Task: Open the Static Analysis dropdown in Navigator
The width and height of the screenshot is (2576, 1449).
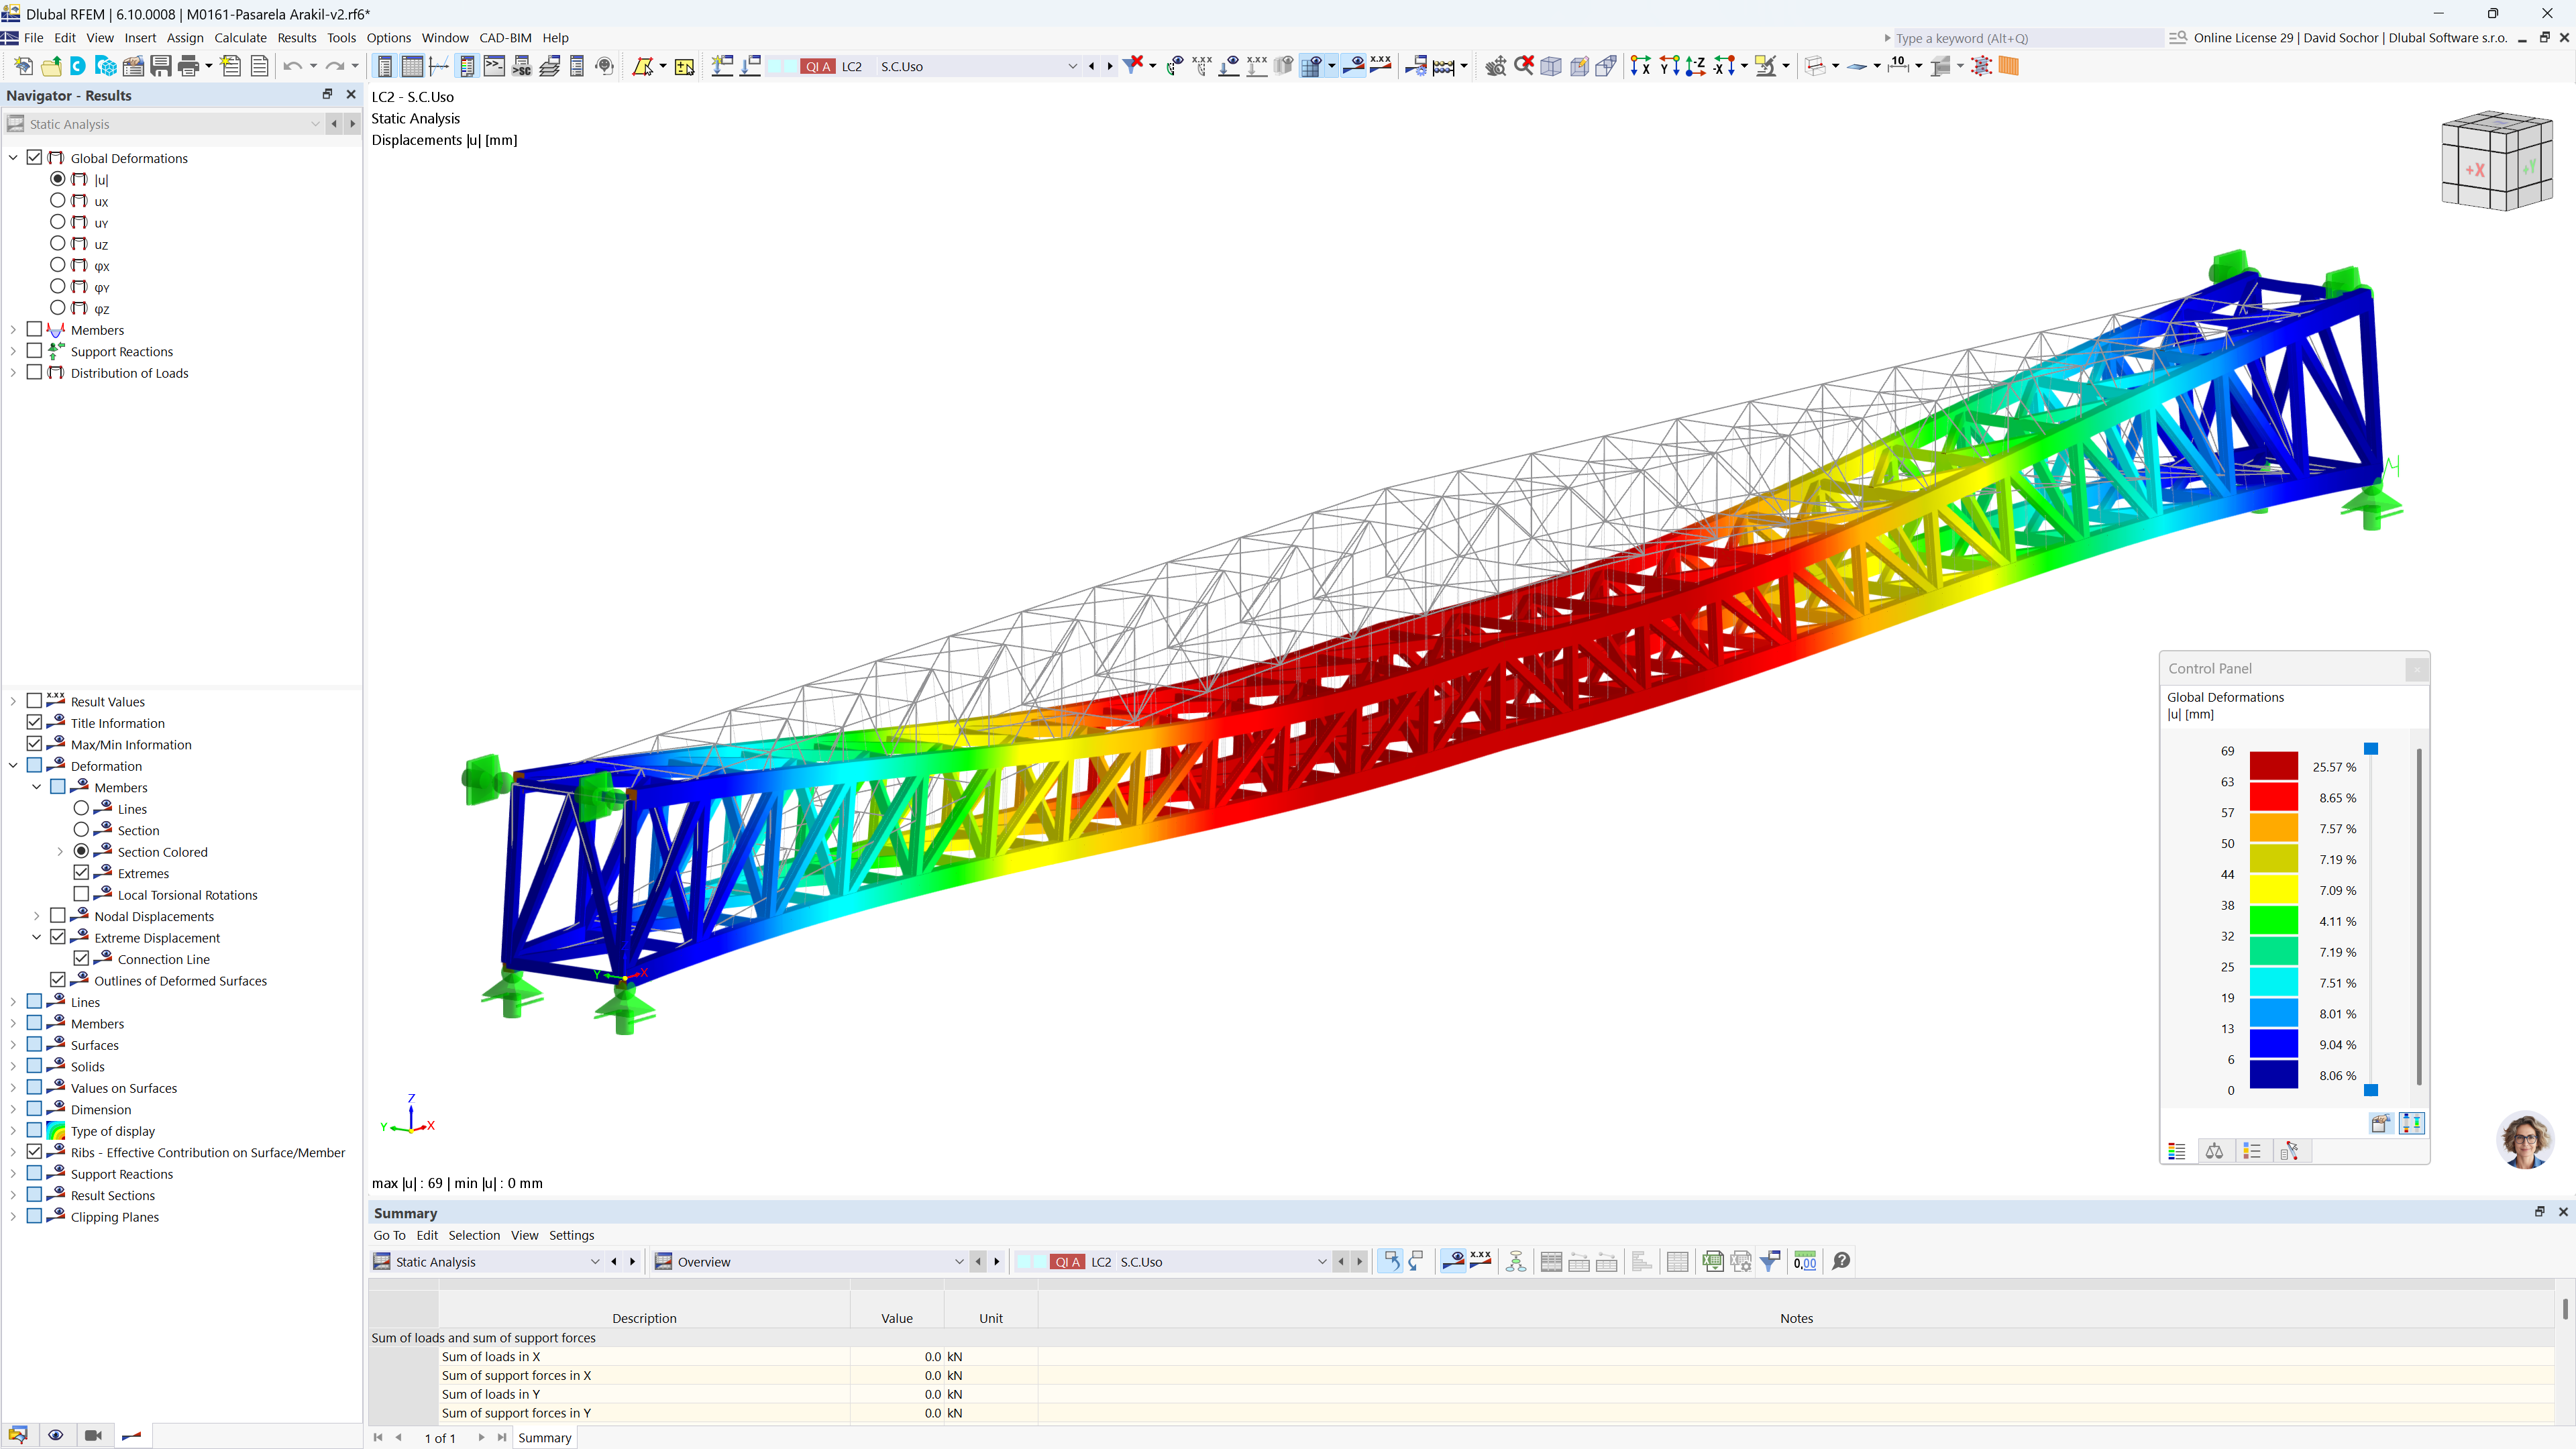Action: (316, 124)
